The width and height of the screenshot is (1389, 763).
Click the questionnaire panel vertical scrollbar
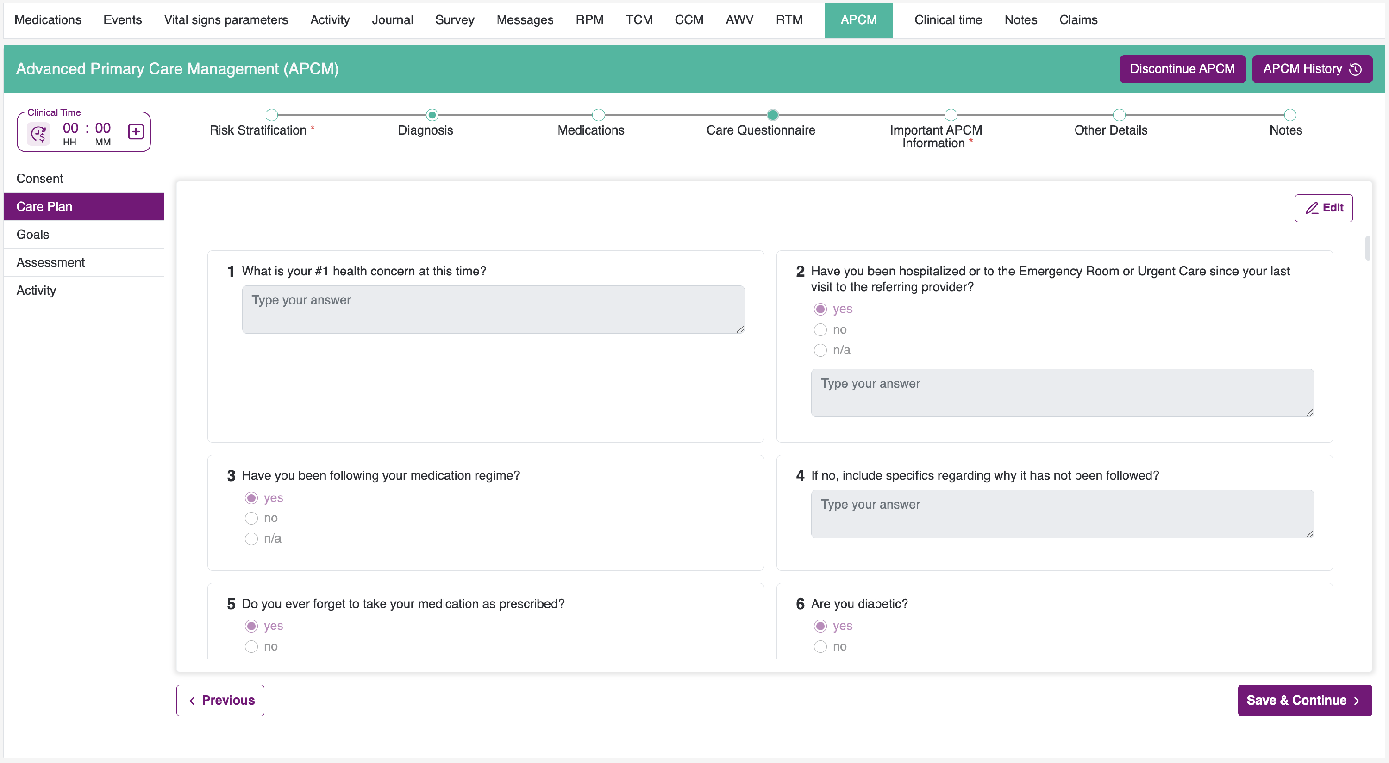coord(1367,248)
